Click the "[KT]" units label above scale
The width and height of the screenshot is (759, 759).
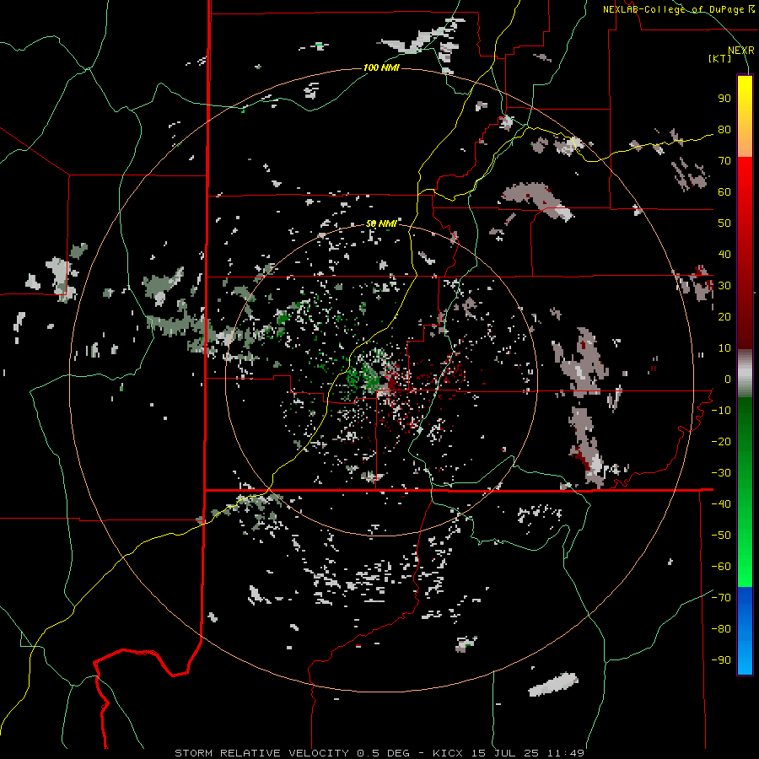point(719,58)
